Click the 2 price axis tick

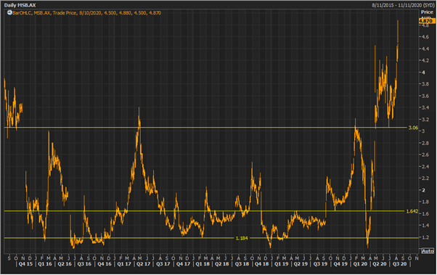424,190
